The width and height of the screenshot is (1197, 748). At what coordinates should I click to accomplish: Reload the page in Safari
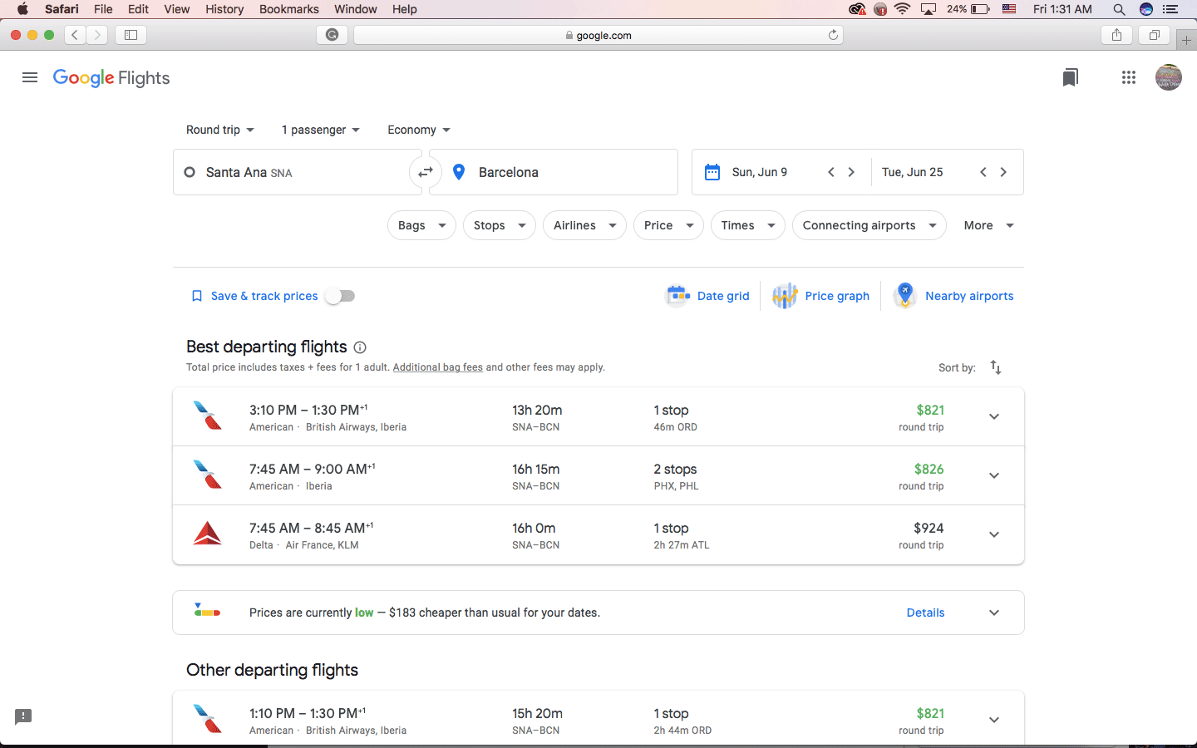tap(833, 35)
